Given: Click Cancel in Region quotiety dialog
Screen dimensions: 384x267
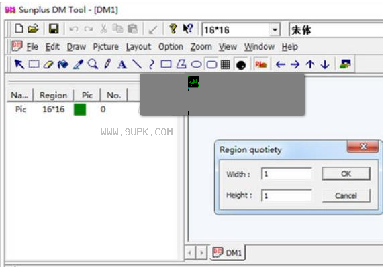Looking at the screenshot, I should pos(346,195).
